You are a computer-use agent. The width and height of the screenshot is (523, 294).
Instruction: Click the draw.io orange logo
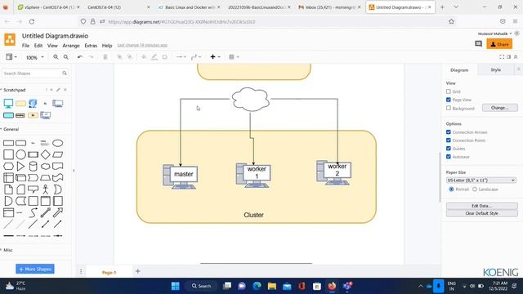10,40
